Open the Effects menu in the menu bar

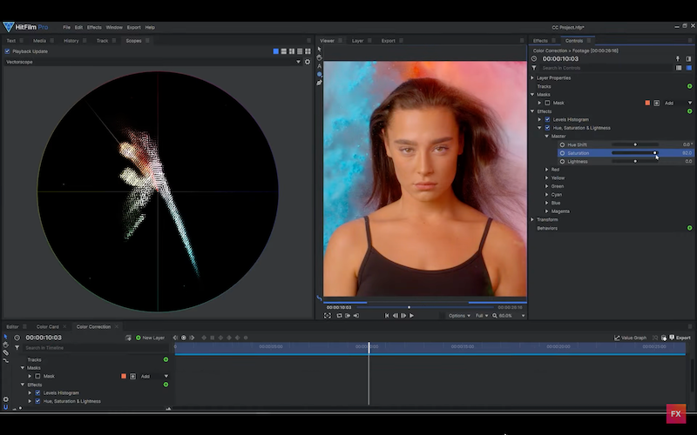click(94, 27)
